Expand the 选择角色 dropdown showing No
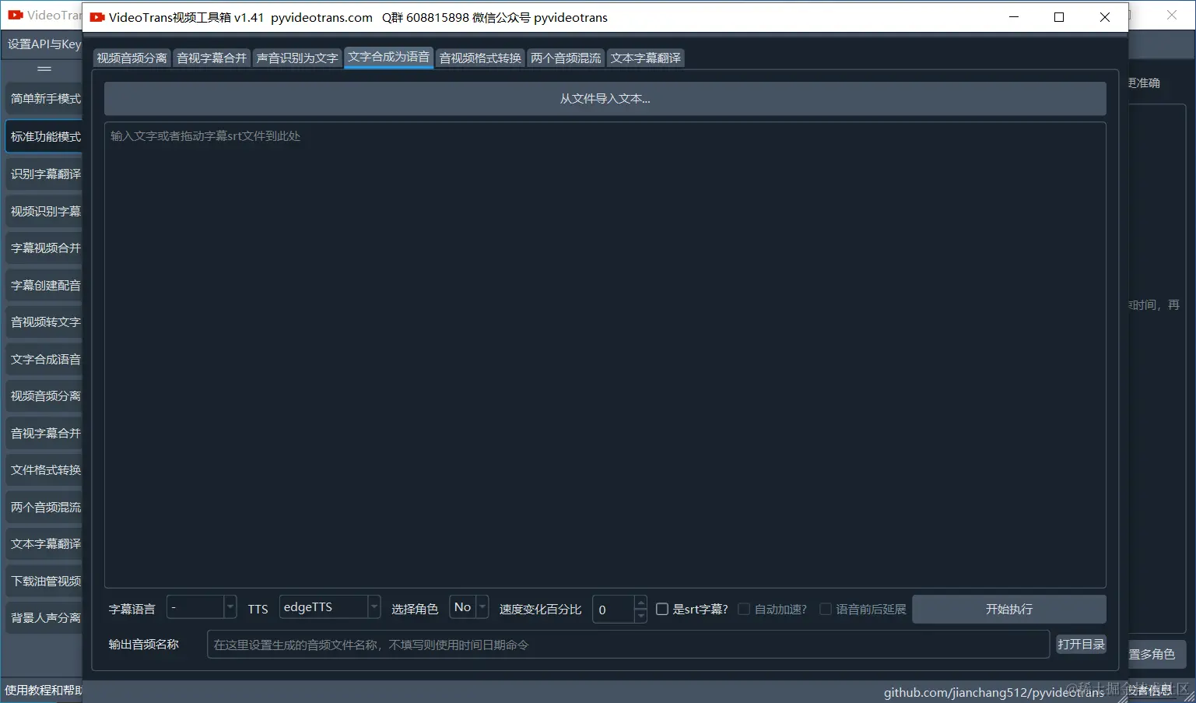1196x703 pixels. tap(469, 607)
